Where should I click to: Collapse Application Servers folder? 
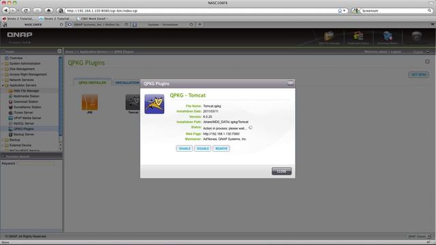[3, 85]
